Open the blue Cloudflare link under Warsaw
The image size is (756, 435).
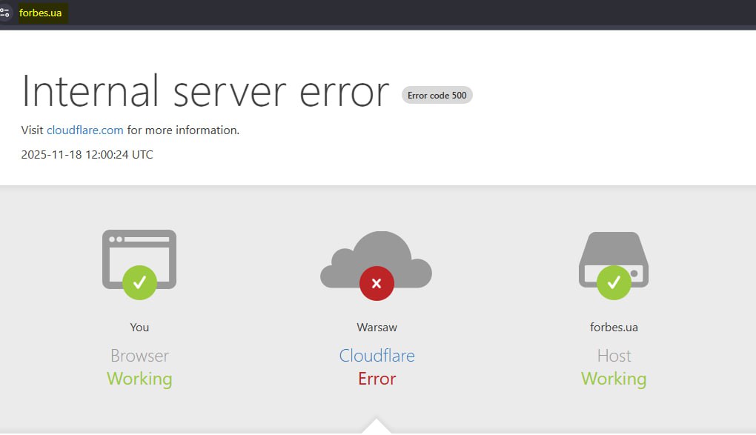377,356
